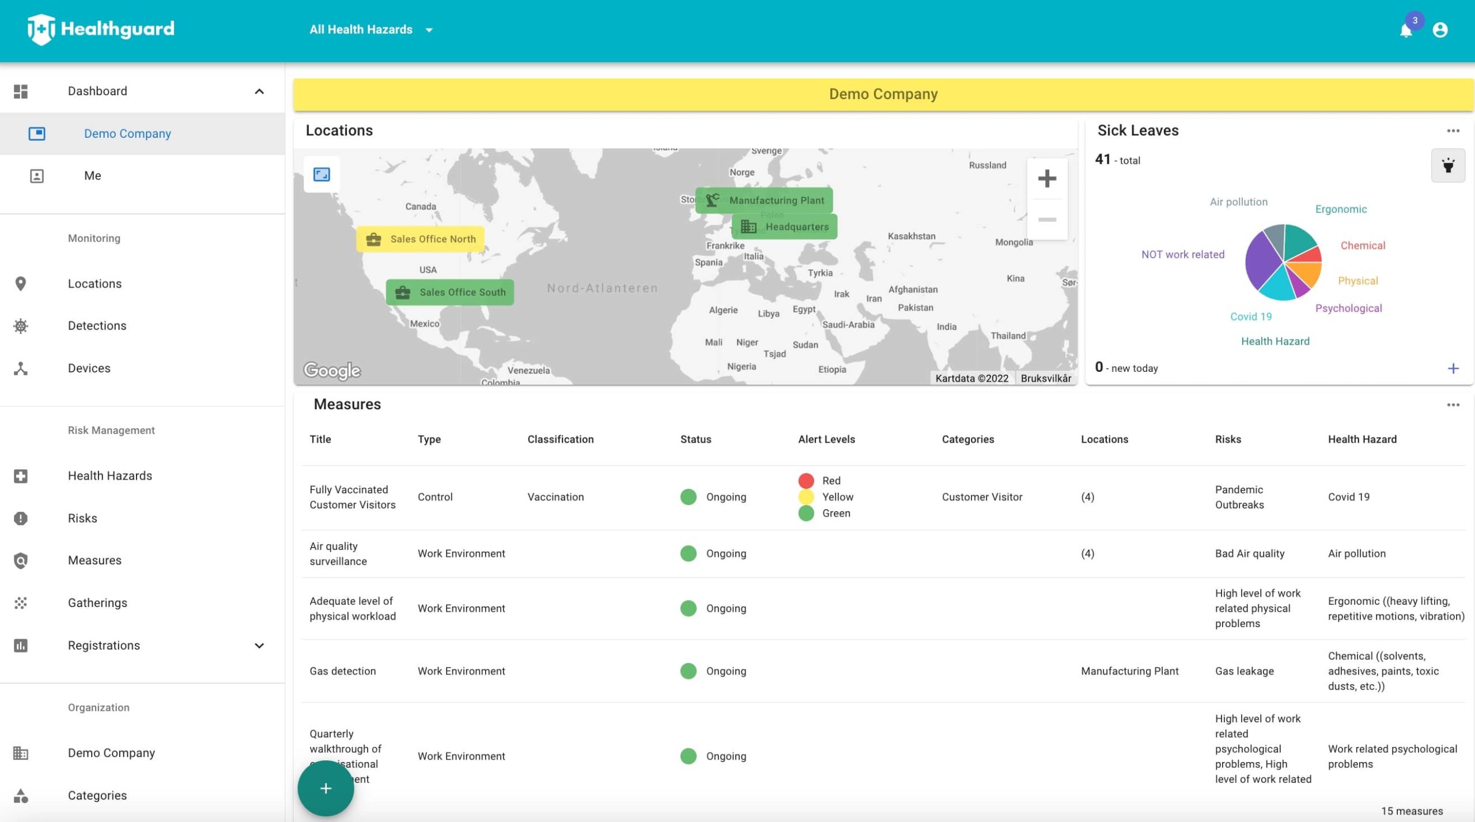Screen dimensions: 1475x822
Task: Click Bad Air quality risk cell
Action: pyautogui.click(x=1250, y=553)
